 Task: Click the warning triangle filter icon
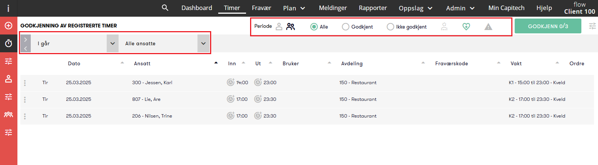click(488, 27)
